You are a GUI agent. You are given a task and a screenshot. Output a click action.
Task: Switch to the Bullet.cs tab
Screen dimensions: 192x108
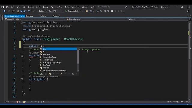pos(43,16)
